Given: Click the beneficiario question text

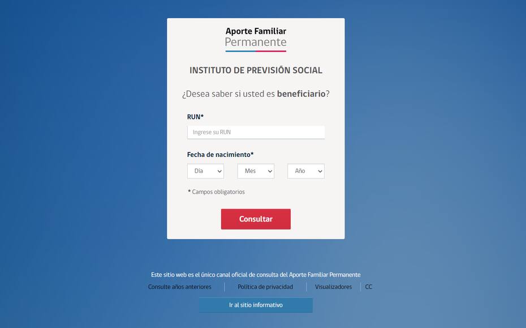Looking at the screenshot, I should click(256, 94).
